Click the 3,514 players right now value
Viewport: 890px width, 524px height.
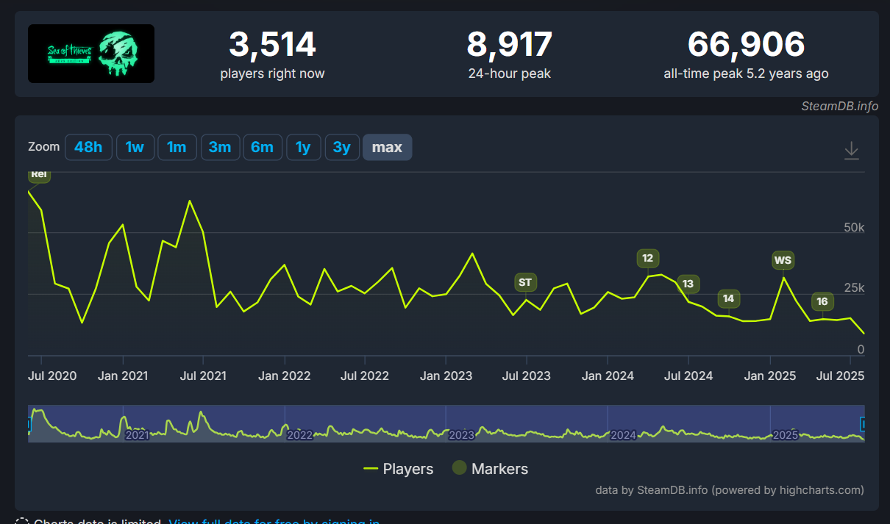pyautogui.click(x=272, y=44)
